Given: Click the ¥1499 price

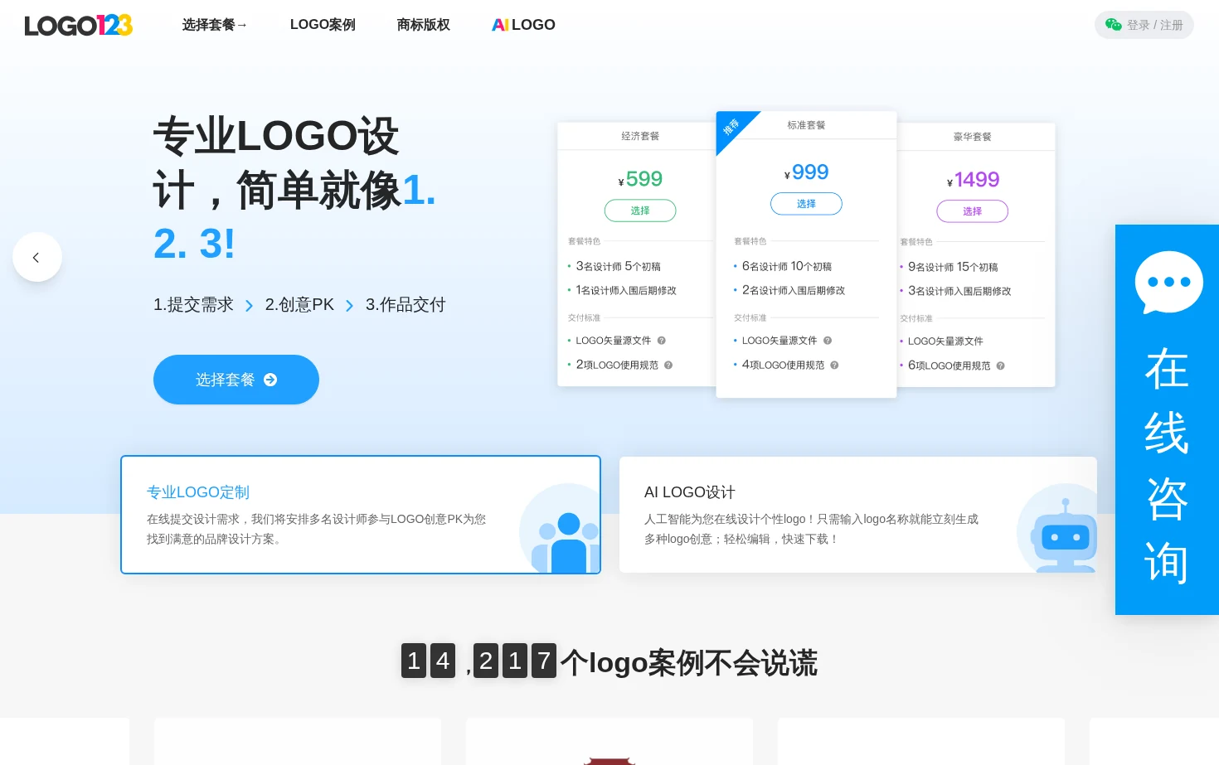Looking at the screenshot, I should pyautogui.click(x=973, y=180).
